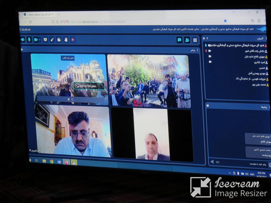
Task: Open Google Chrome from the taskbar
Action: 51,162
